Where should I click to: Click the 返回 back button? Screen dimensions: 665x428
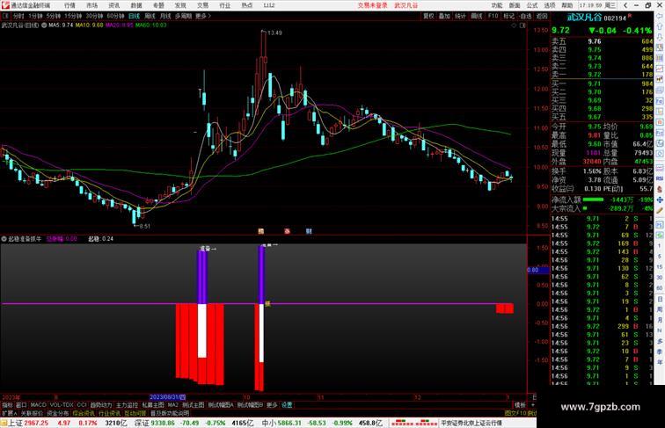pos(542,16)
